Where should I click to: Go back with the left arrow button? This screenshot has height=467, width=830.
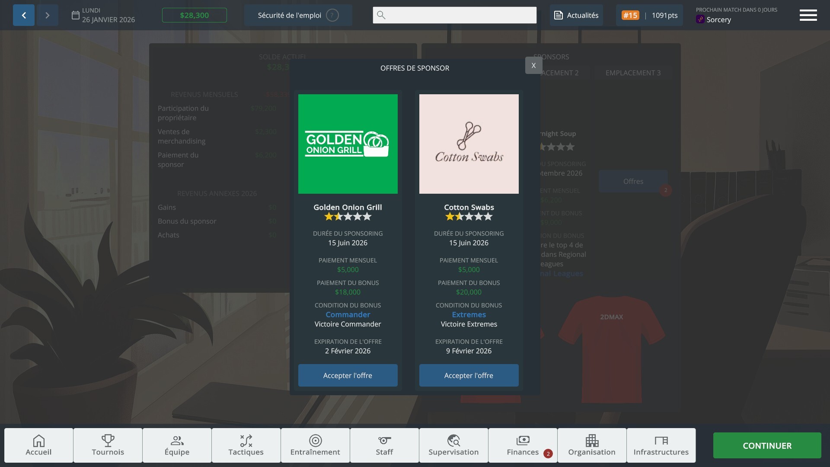pyautogui.click(x=24, y=15)
